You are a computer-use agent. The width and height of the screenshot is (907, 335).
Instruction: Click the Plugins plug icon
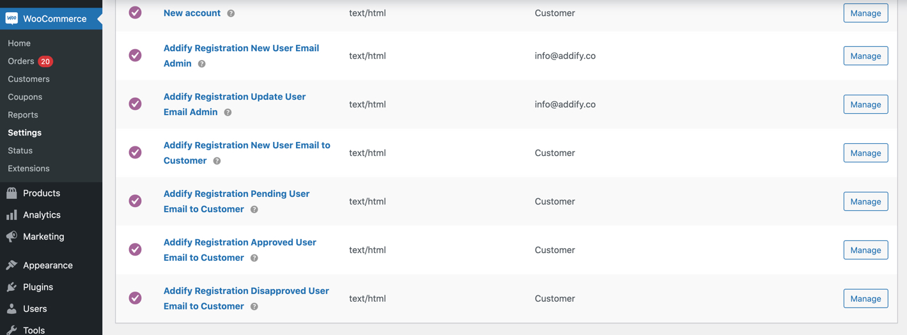tap(12, 287)
